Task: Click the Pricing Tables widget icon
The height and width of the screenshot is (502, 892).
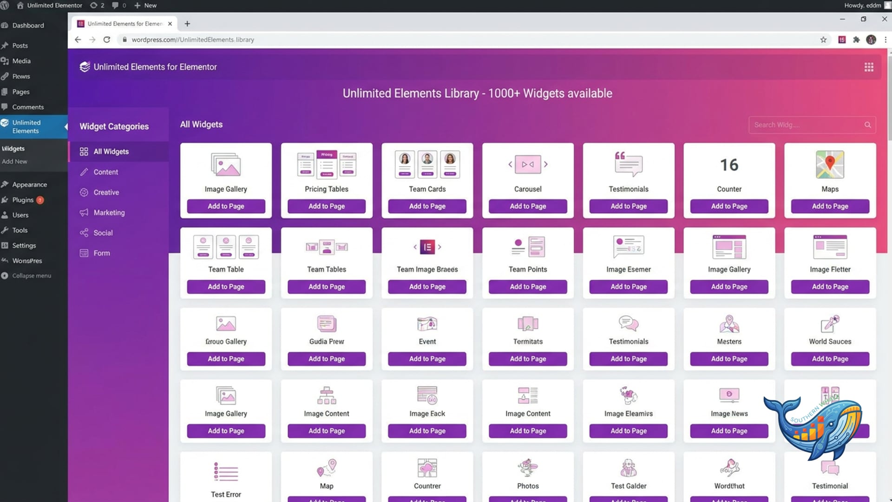Action: tap(327, 165)
